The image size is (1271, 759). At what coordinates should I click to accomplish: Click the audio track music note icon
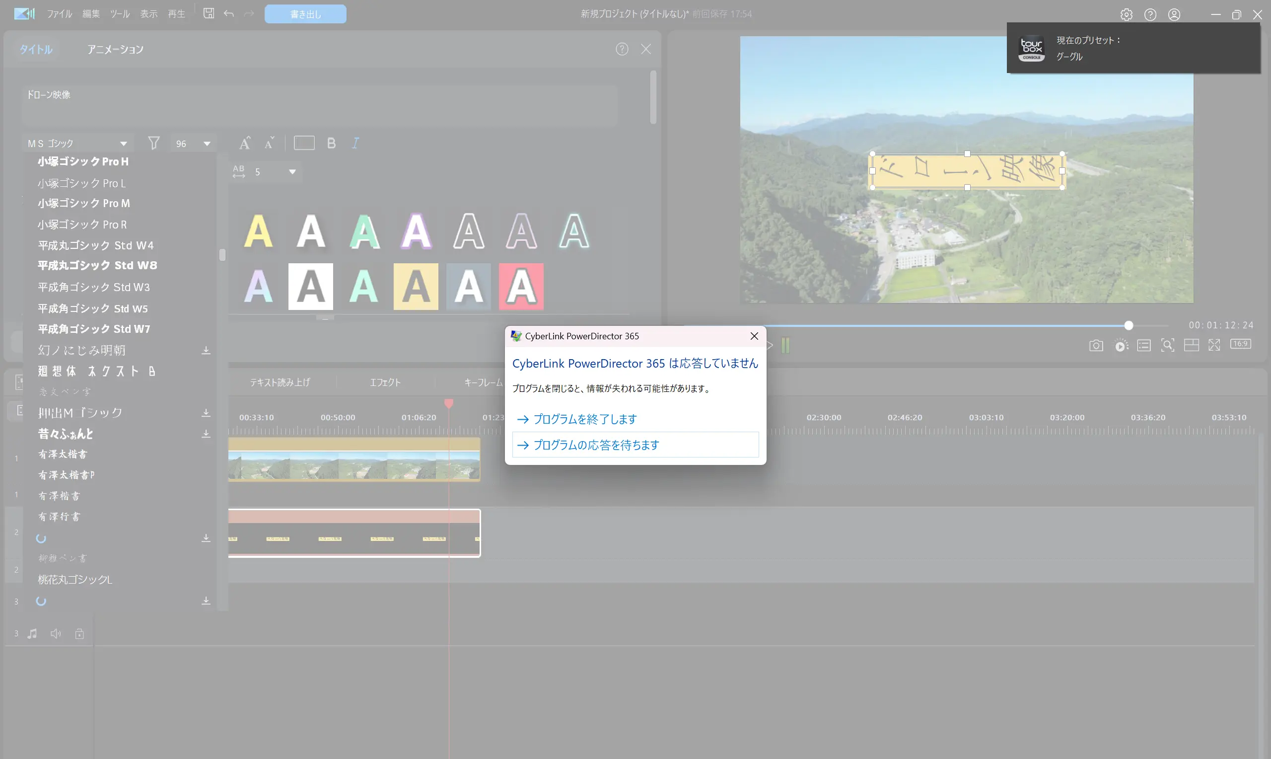pos(32,634)
